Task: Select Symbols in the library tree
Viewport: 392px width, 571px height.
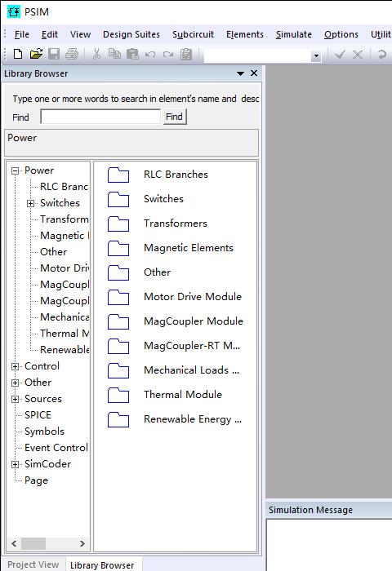Action: pyautogui.click(x=44, y=432)
